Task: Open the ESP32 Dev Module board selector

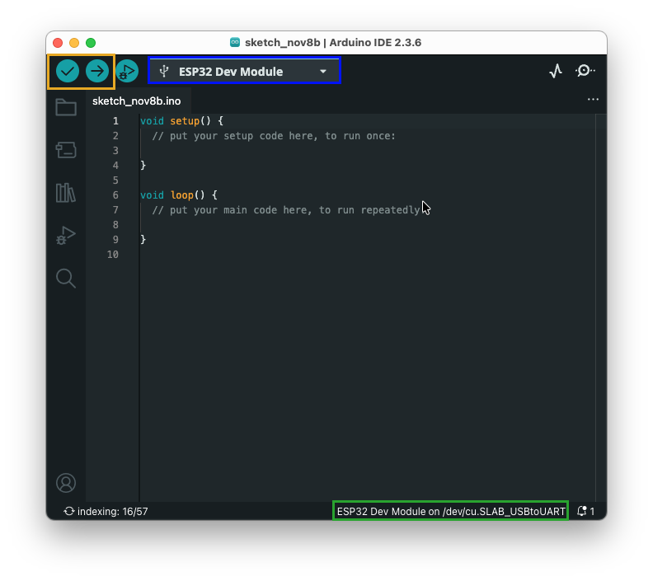Action: [x=244, y=72]
